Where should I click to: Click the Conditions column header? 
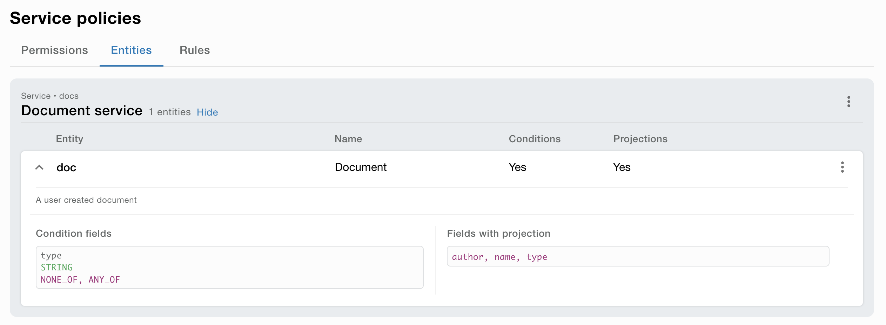pyautogui.click(x=534, y=139)
